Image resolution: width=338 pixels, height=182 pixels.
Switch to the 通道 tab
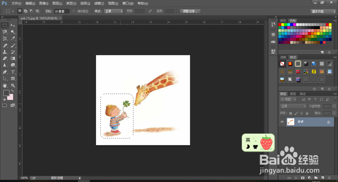pos(293,94)
